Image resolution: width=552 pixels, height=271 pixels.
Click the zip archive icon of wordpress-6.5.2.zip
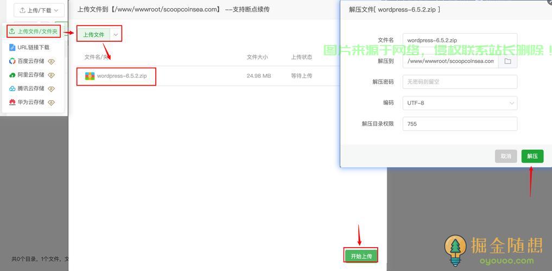click(x=90, y=76)
